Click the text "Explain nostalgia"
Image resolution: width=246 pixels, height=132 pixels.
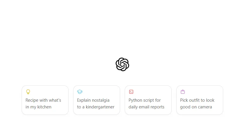(93, 100)
